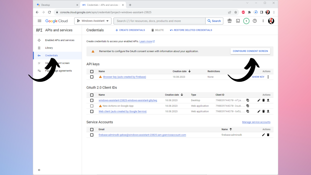Copy client ID of windows-assistant-23825 desktop client

(248, 100)
